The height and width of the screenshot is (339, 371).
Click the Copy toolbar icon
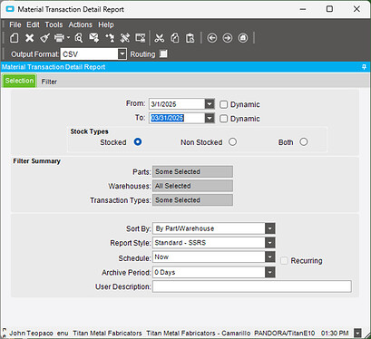(x=175, y=38)
